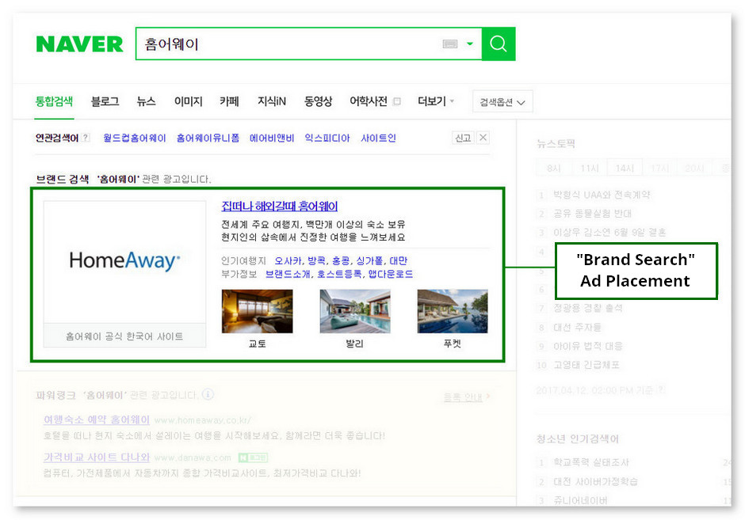Switch to the 블로그 search tab

(x=105, y=101)
